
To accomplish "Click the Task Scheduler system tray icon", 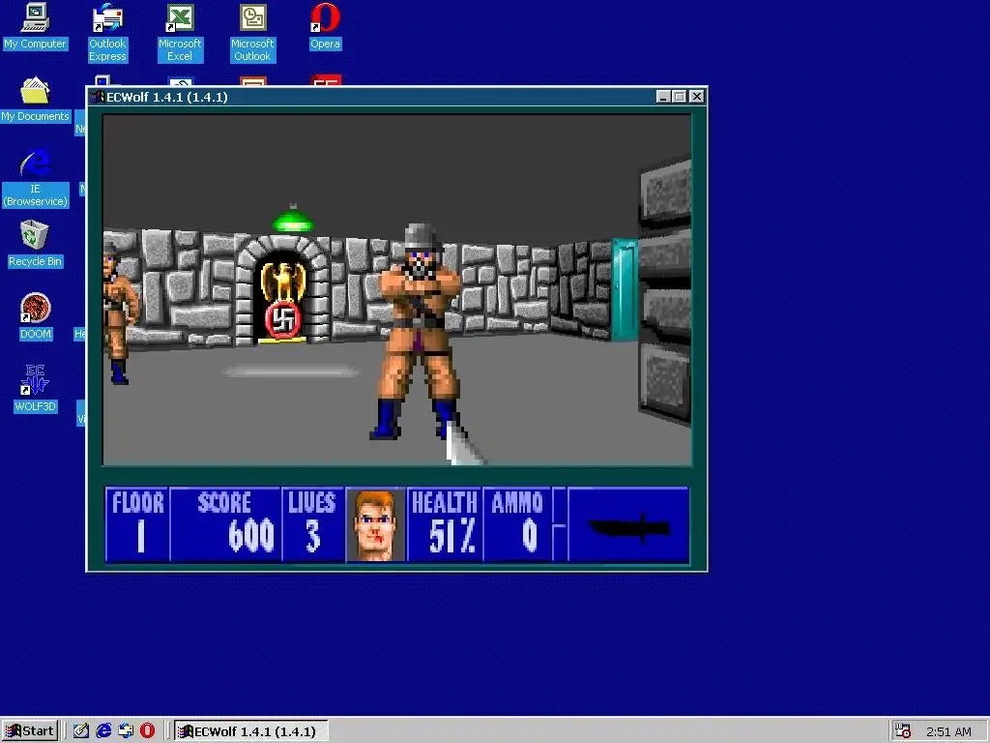I will (x=903, y=731).
